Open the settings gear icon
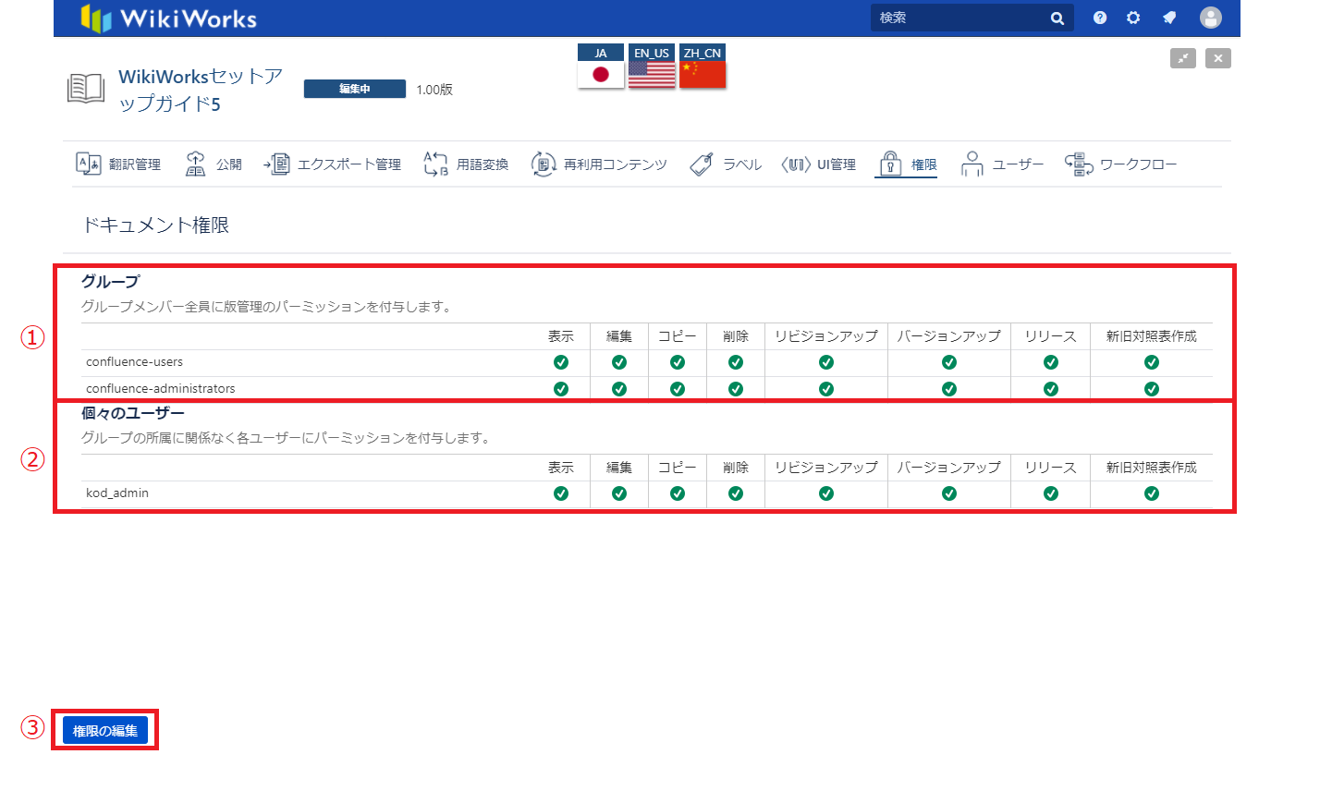 [1133, 18]
